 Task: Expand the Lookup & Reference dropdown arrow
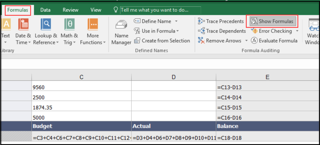pyautogui.click(x=58, y=42)
